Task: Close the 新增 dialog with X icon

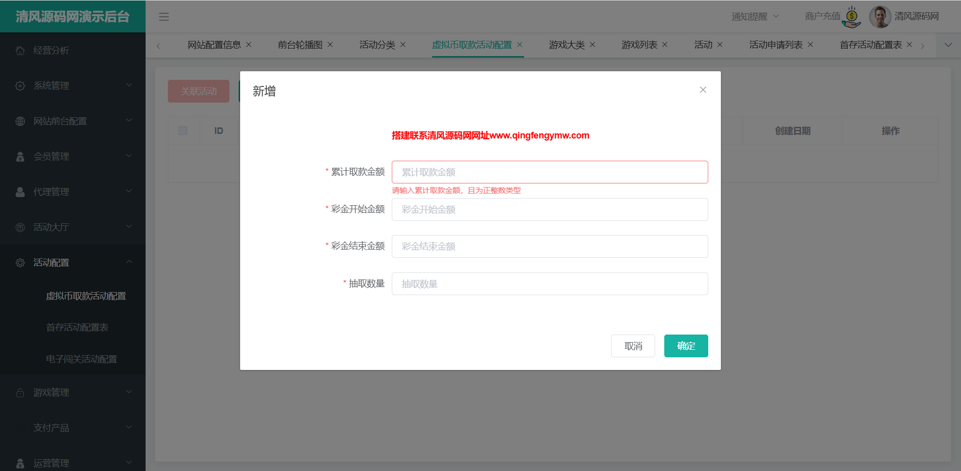Action: tap(703, 90)
